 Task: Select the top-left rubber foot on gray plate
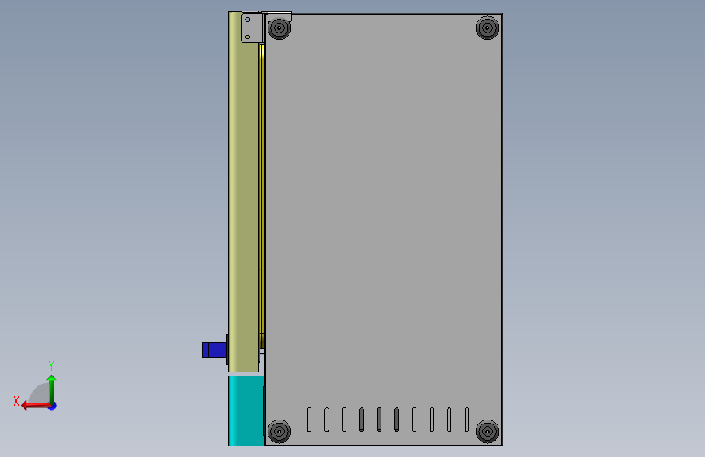click(279, 28)
